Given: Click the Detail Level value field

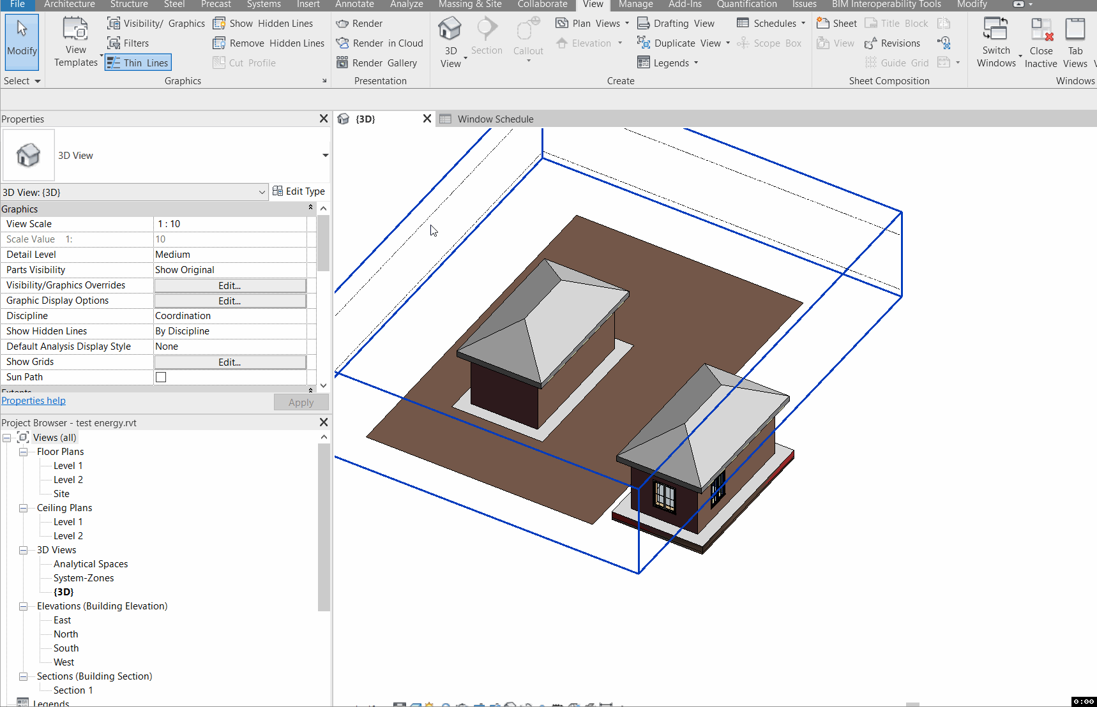Looking at the screenshot, I should 230,255.
